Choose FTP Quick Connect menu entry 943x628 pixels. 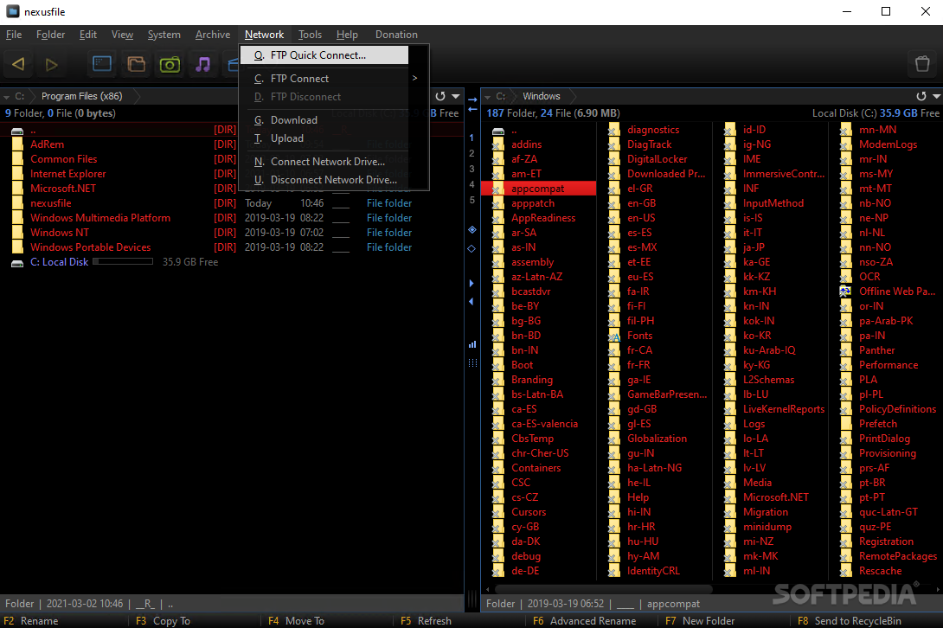click(x=324, y=55)
